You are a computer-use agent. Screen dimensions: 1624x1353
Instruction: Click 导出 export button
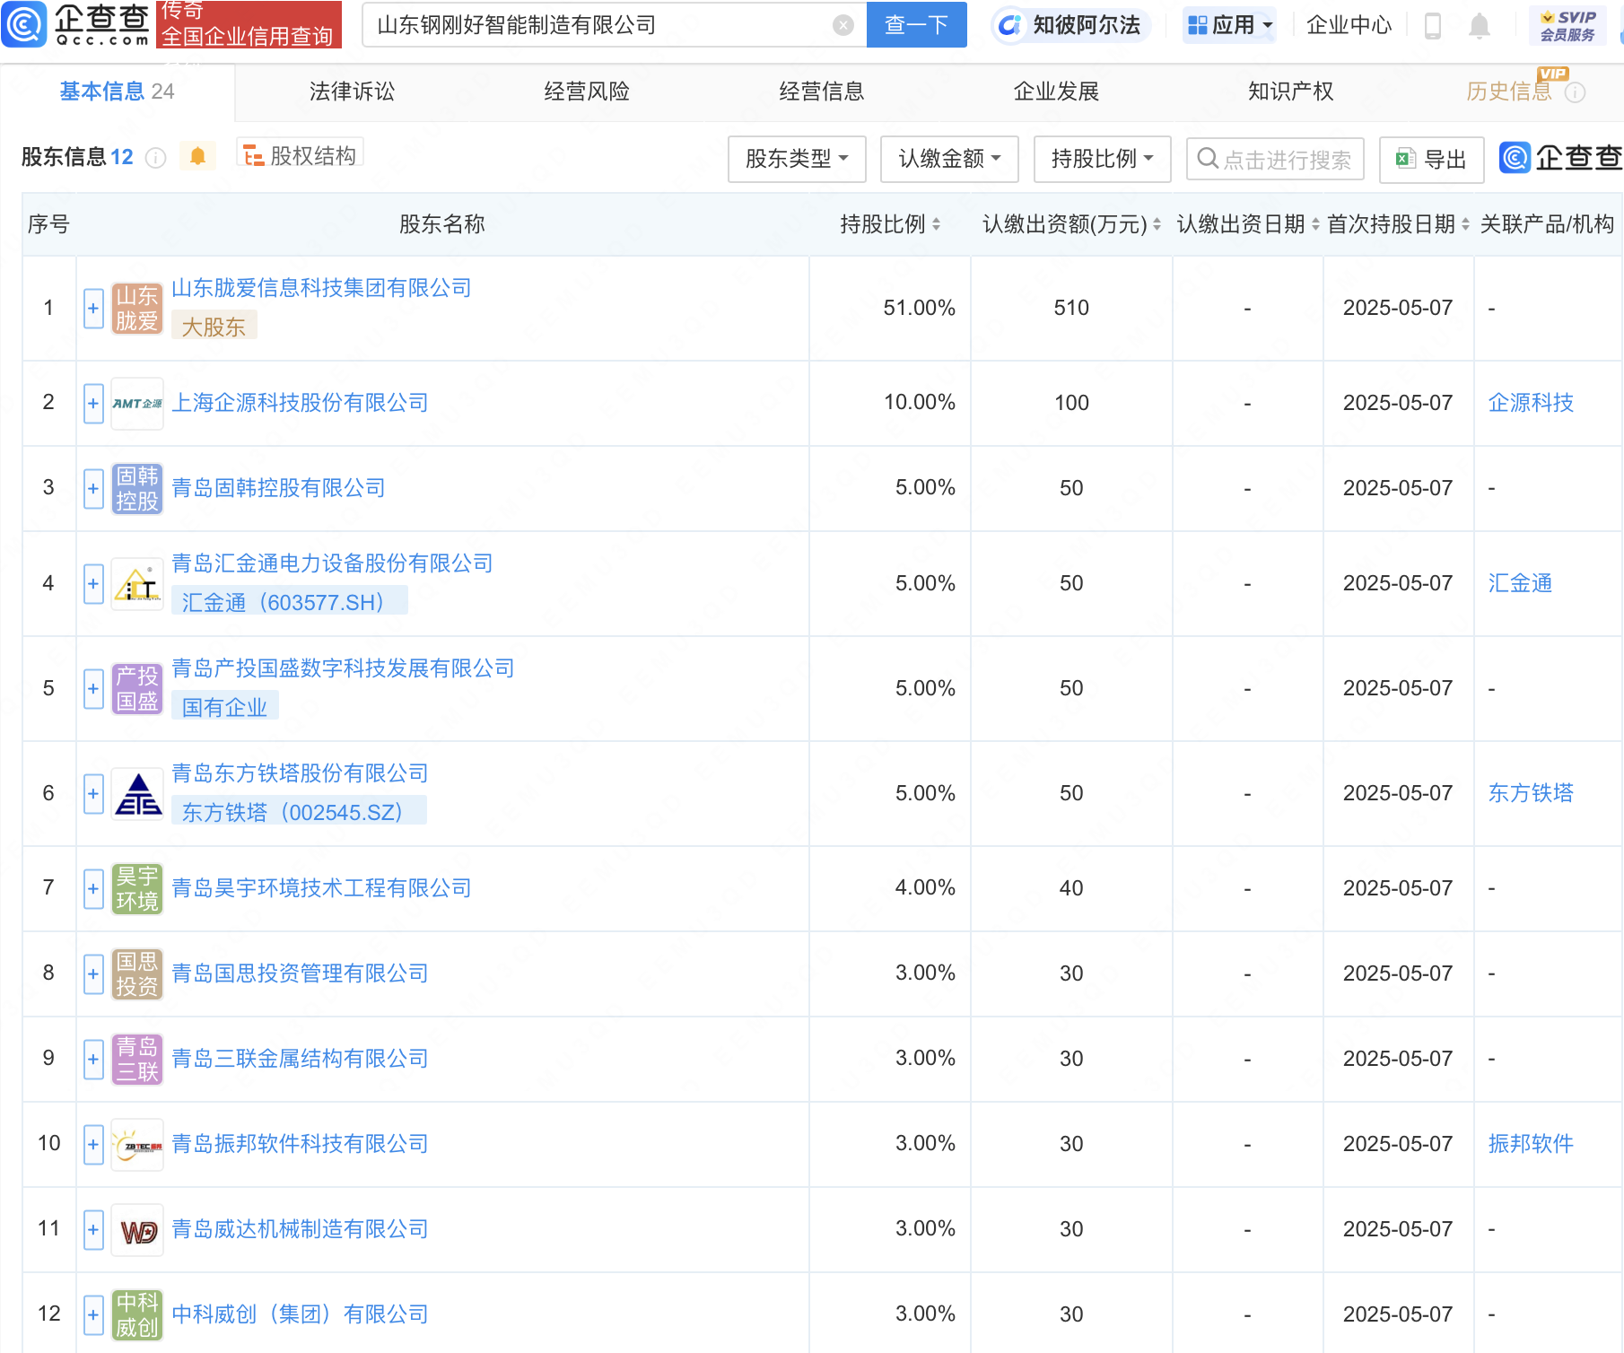(1431, 159)
